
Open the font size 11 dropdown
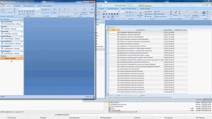pyautogui.click(x=124, y=12)
